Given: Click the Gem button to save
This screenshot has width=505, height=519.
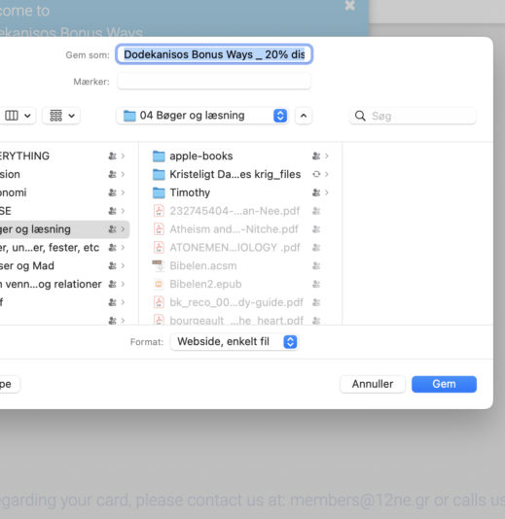Looking at the screenshot, I should click(x=444, y=384).
